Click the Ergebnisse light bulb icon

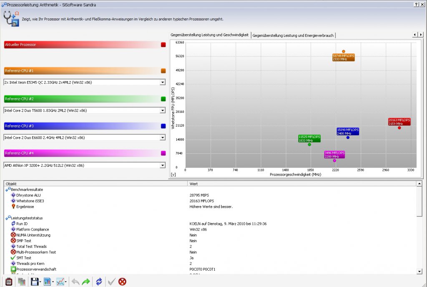pyautogui.click(x=13, y=206)
